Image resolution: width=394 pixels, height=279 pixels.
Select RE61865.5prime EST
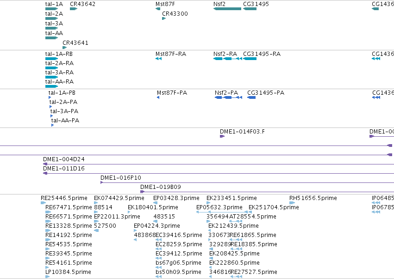(x=236, y=240)
